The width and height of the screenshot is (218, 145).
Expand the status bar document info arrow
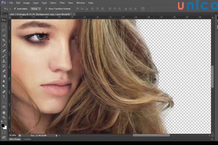point(57,135)
